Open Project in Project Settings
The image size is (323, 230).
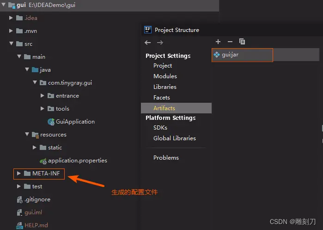[163, 66]
